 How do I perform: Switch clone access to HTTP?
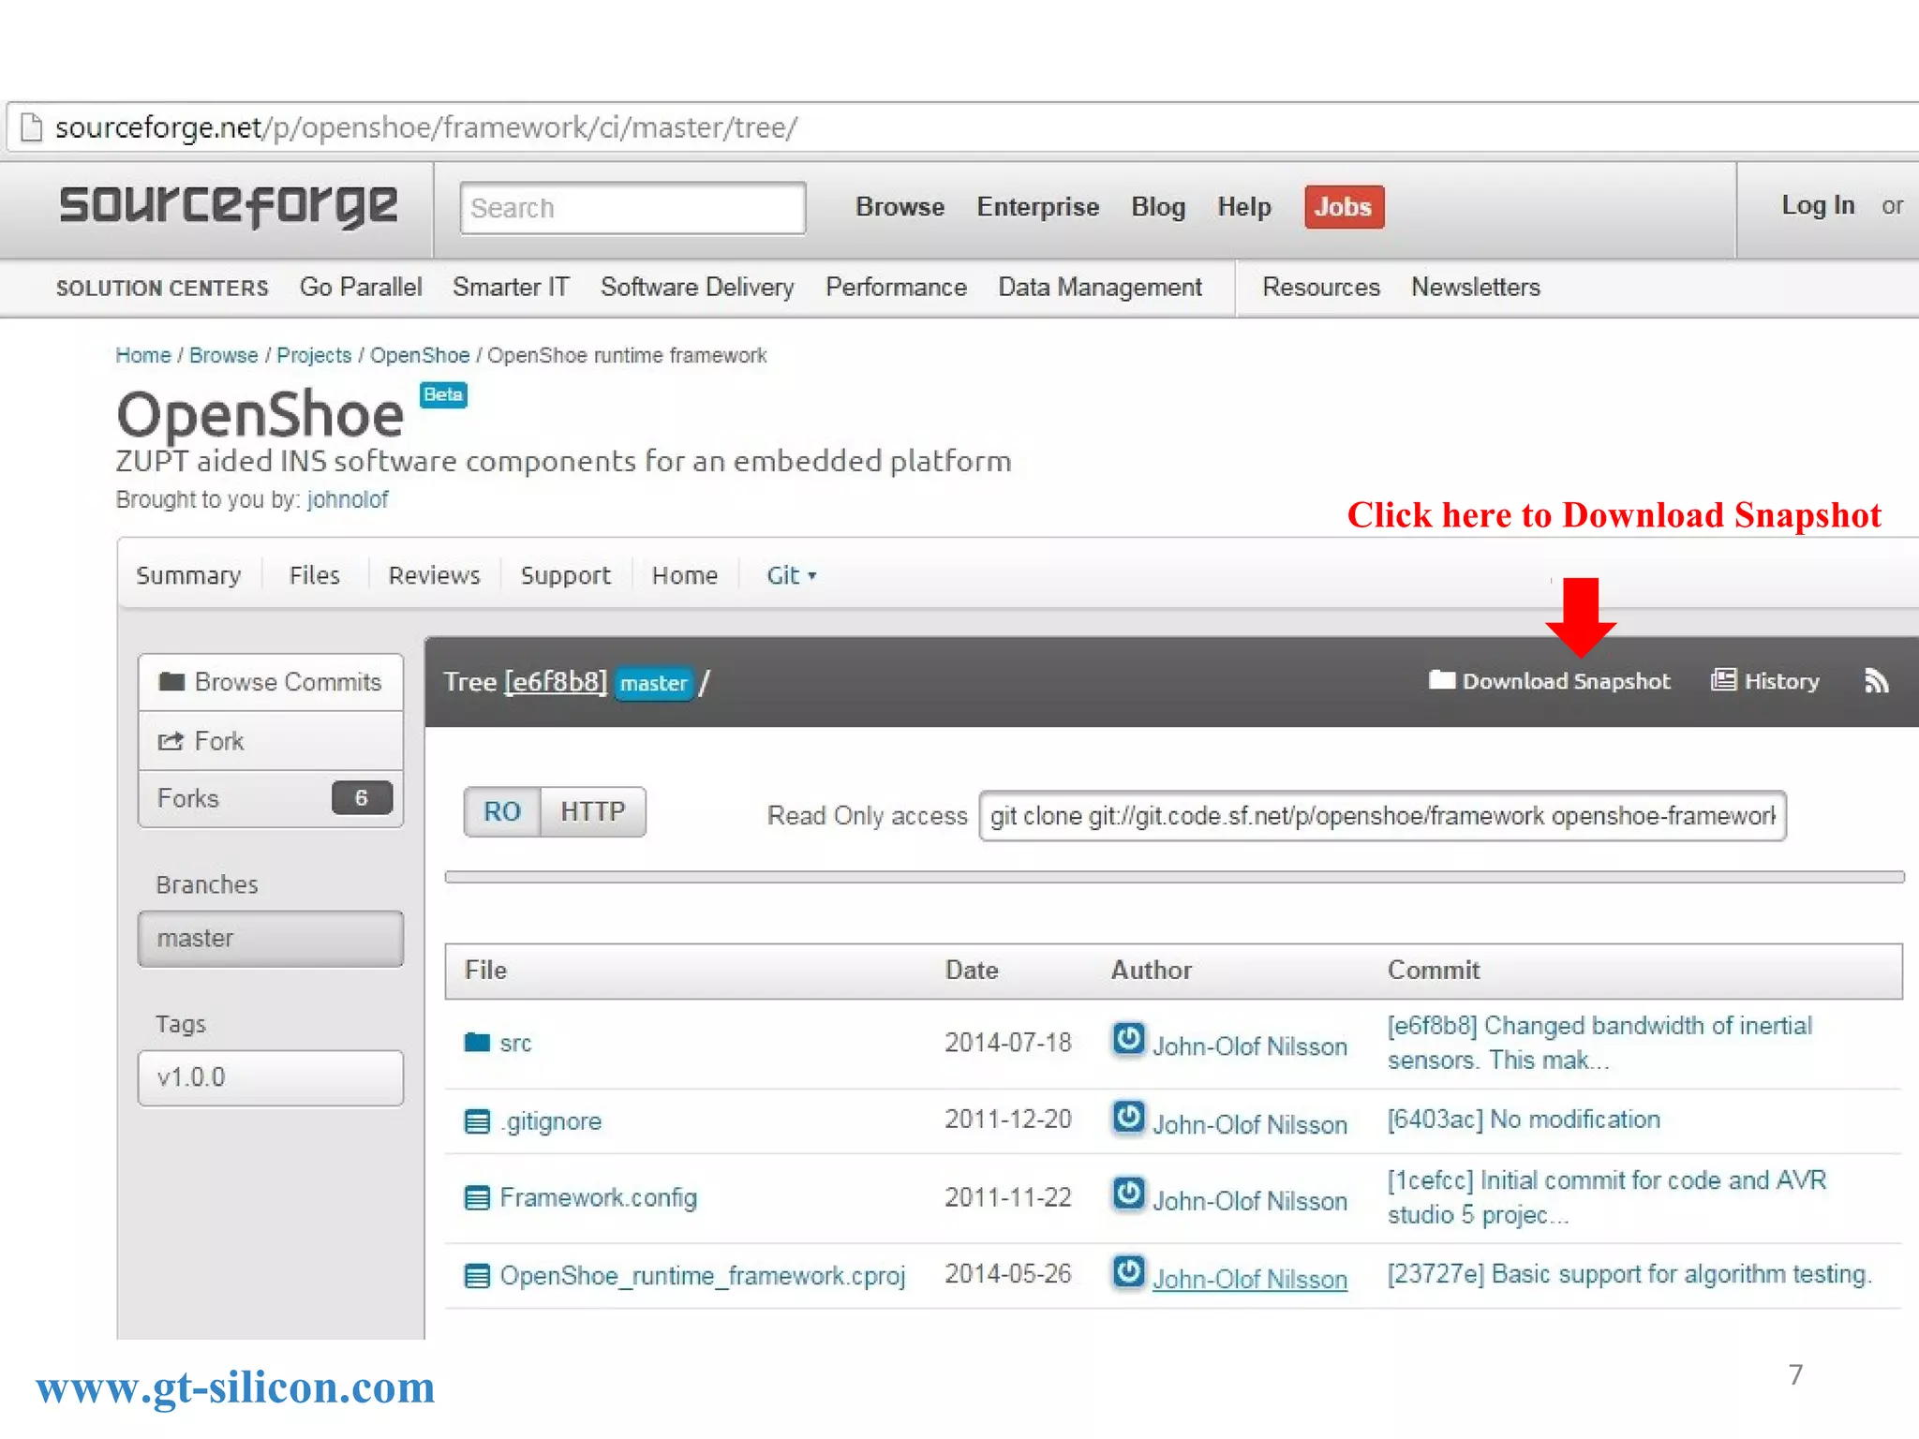coord(592,811)
